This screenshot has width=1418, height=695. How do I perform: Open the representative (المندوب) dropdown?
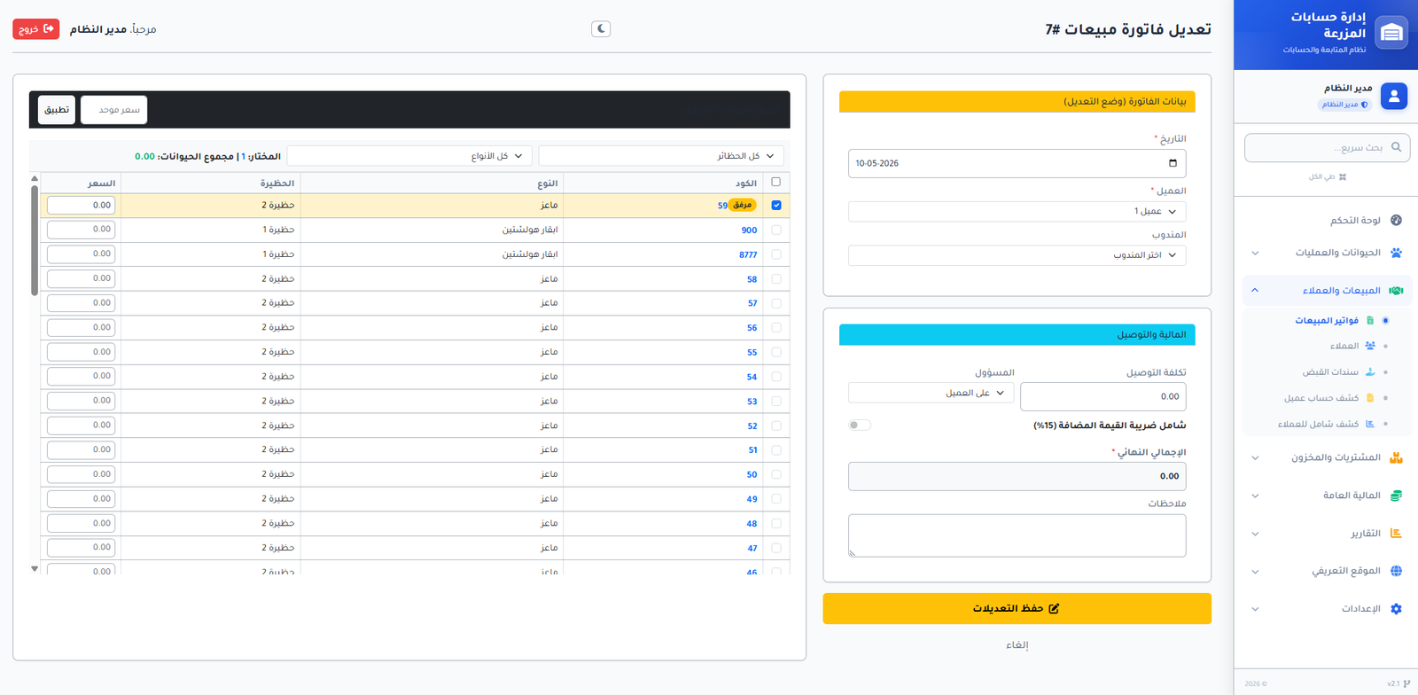[1017, 255]
